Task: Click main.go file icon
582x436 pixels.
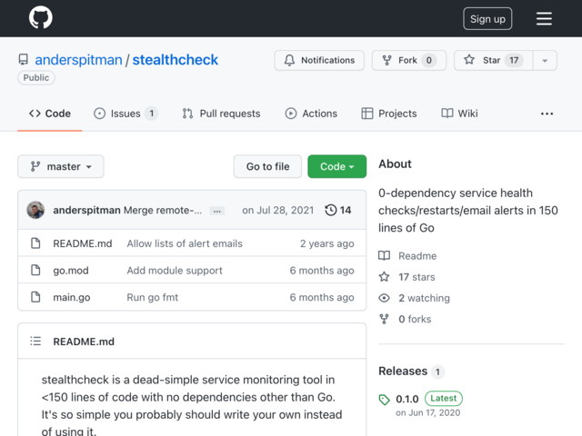Action: click(x=35, y=297)
